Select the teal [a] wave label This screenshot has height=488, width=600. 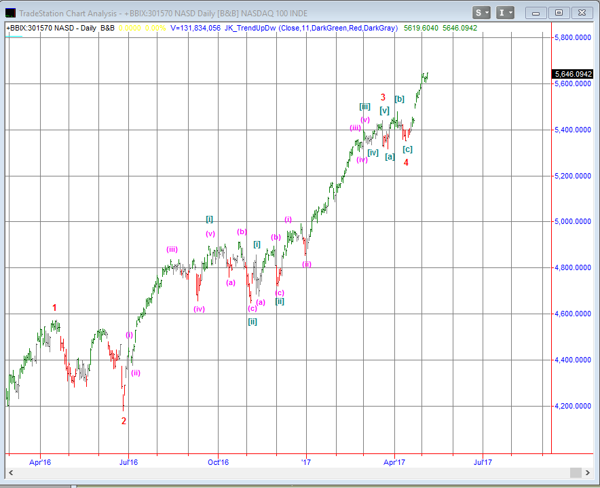click(x=390, y=157)
